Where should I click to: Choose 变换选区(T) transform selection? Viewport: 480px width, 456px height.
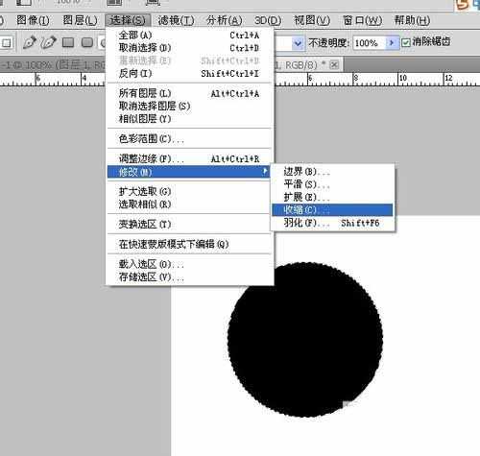(189, 225)
